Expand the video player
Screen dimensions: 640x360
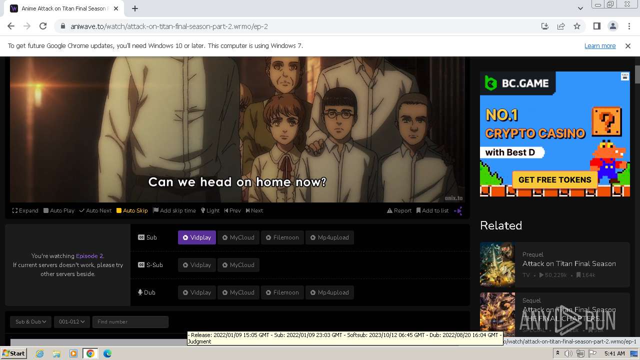pos(25,210)
